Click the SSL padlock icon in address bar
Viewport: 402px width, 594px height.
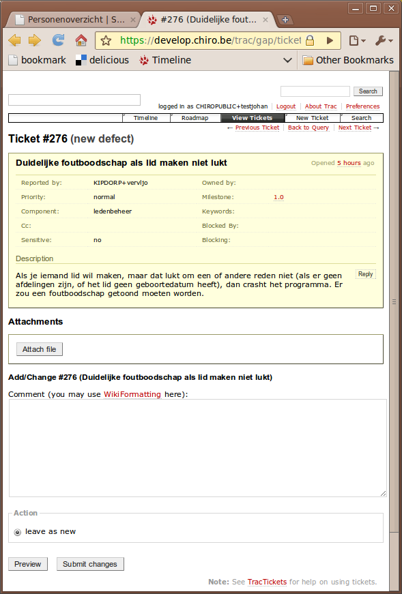pos(310,40)
